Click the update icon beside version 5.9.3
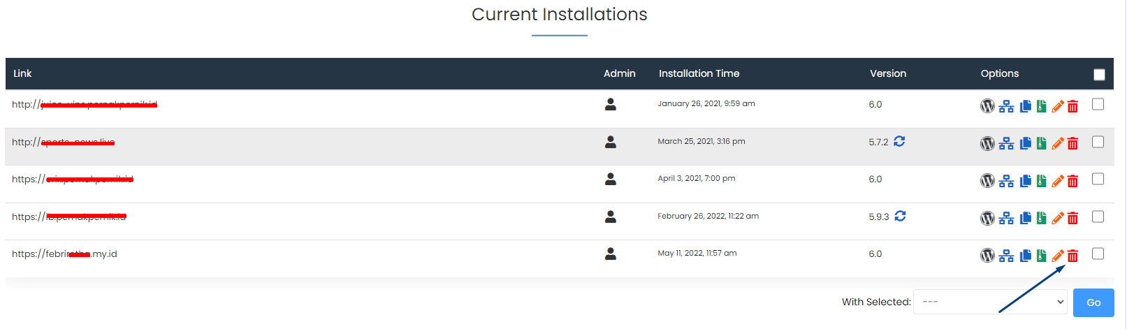1127x329 pixels. tap(900, 217)
